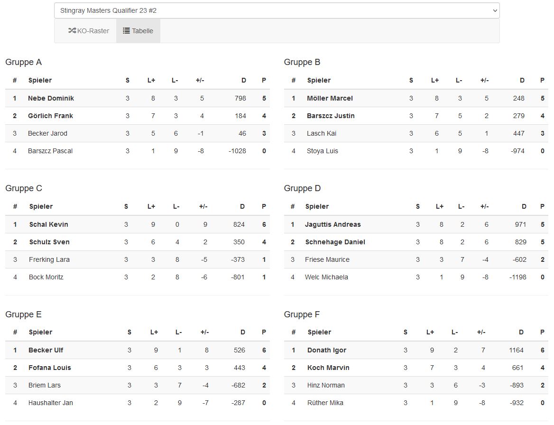
Task: Open the tournament selection dropdown
Action: coord(277,10)
